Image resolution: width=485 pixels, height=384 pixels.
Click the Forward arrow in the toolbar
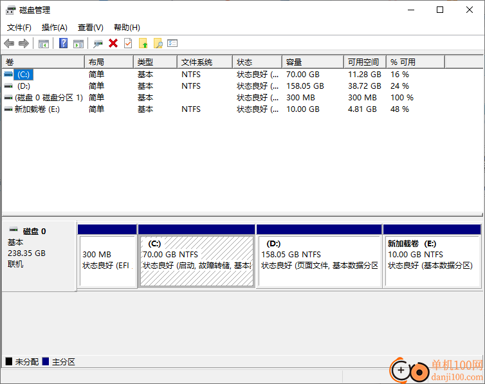24,44
